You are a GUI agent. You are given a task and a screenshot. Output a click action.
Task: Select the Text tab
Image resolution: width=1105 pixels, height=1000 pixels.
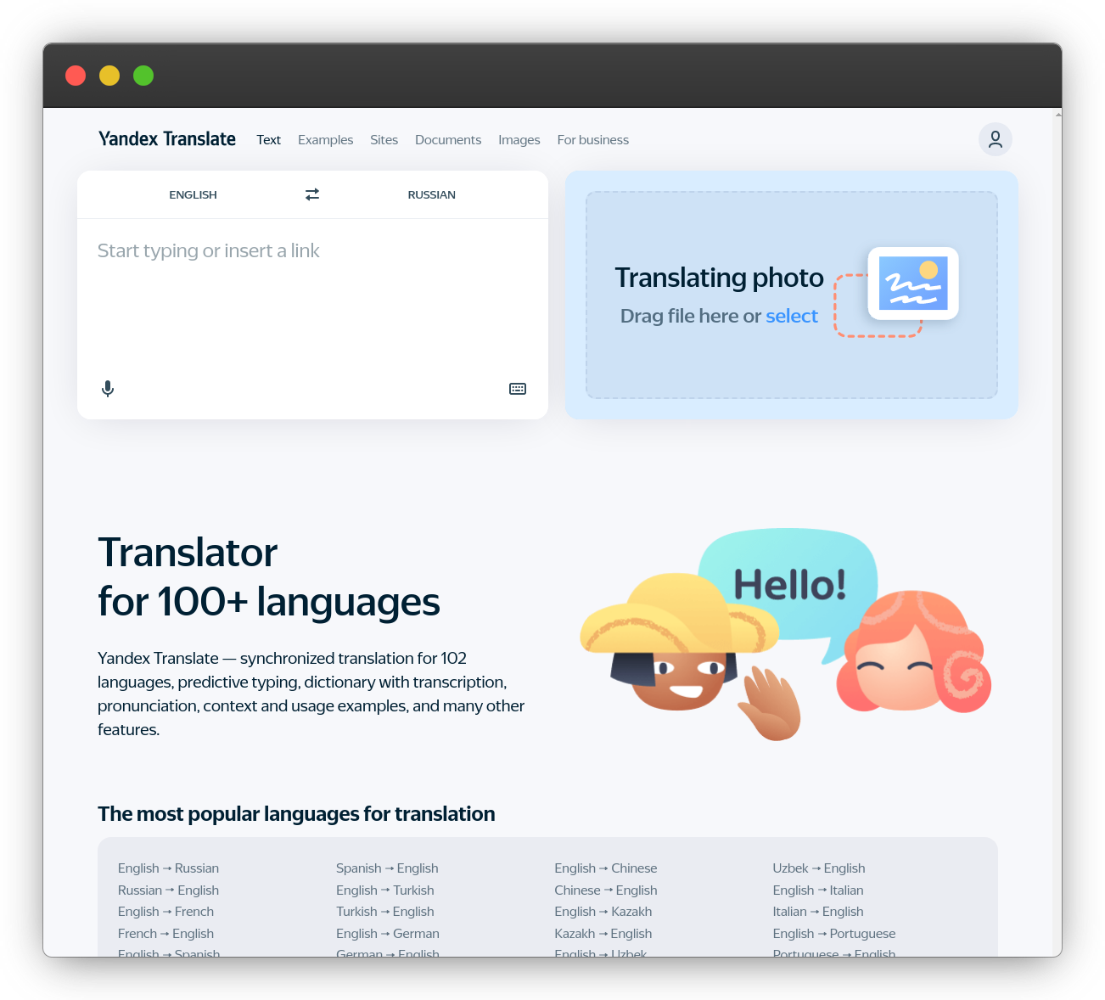pos(268,140)
